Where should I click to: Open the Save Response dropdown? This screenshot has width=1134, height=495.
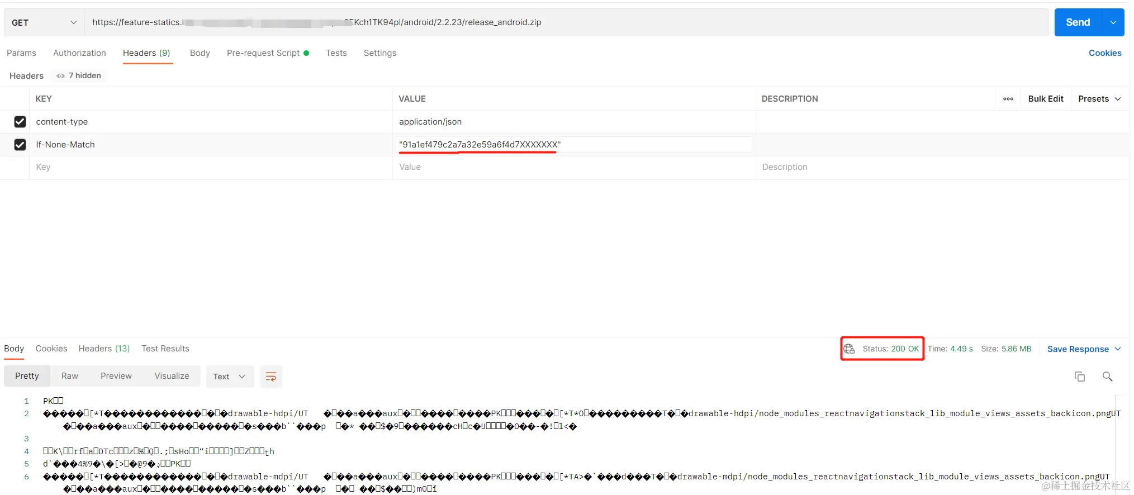[x=1084, y=349]
